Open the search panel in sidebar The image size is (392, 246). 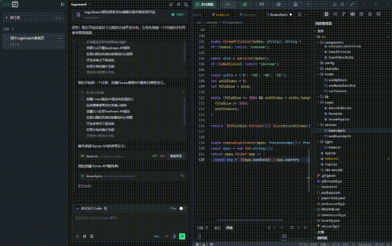tap(335, 14)
